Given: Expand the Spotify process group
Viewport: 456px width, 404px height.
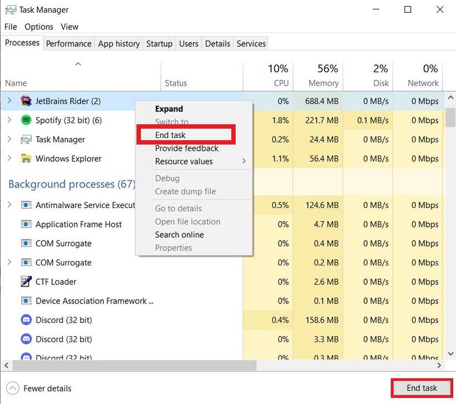Looking at the screenshot, I should click(9, 120).
